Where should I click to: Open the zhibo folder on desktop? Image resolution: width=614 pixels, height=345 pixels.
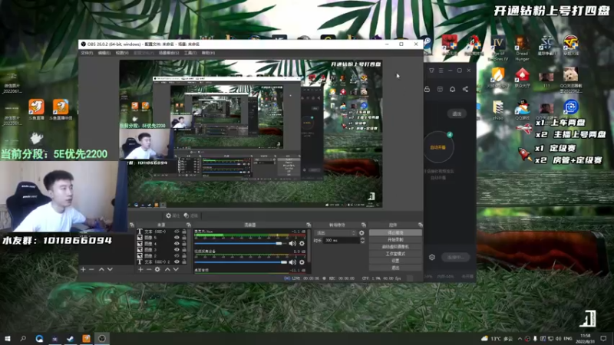coord(498,110)
